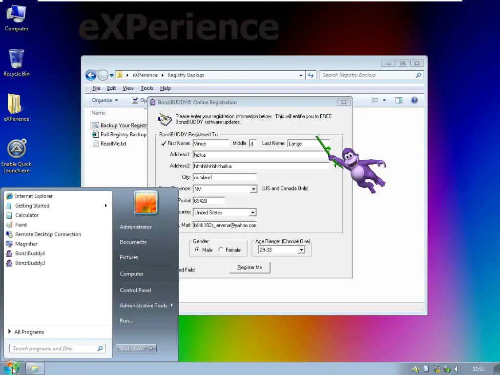The image size is (500, 375).
Task: Select the Enable Quick Launch.exe icon
Action: [x=16, y=156]
